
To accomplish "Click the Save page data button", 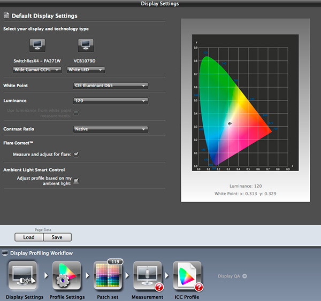I will pos(57,237).
